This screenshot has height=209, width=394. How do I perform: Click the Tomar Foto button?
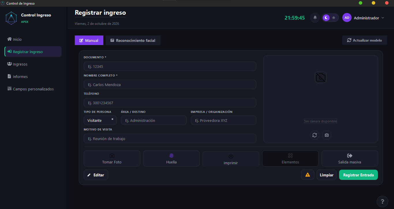[112, 158]
